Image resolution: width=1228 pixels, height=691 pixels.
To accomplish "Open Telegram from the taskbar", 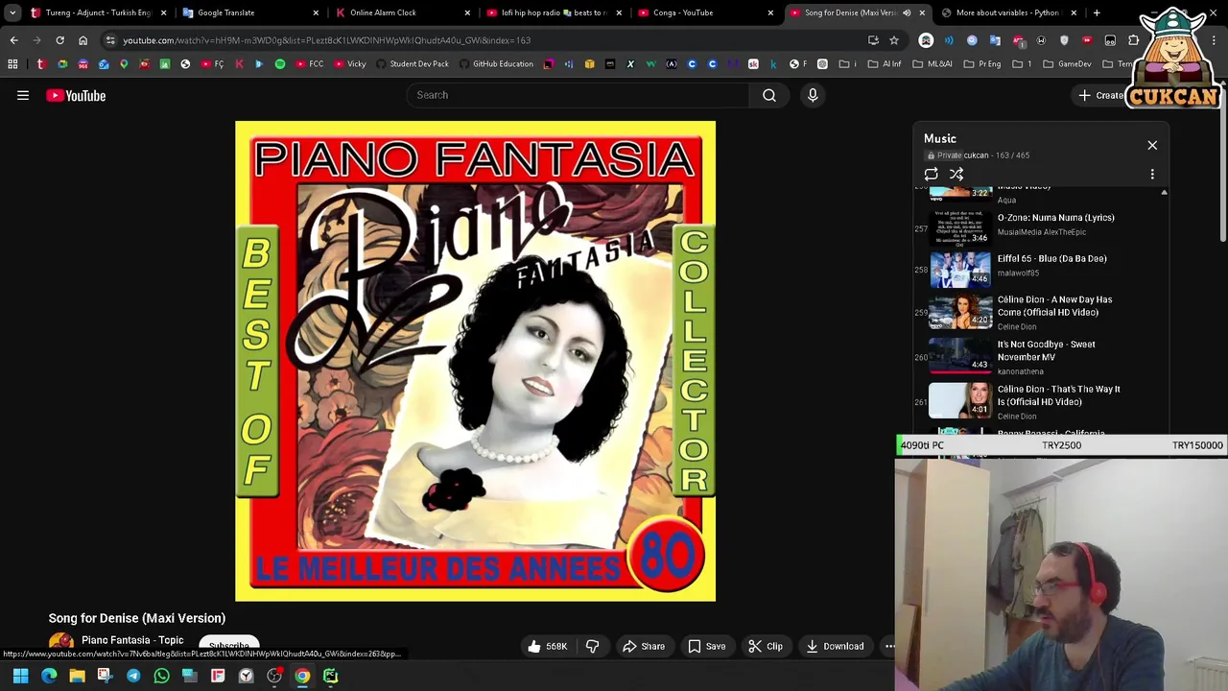I will [x=133, y=676].
